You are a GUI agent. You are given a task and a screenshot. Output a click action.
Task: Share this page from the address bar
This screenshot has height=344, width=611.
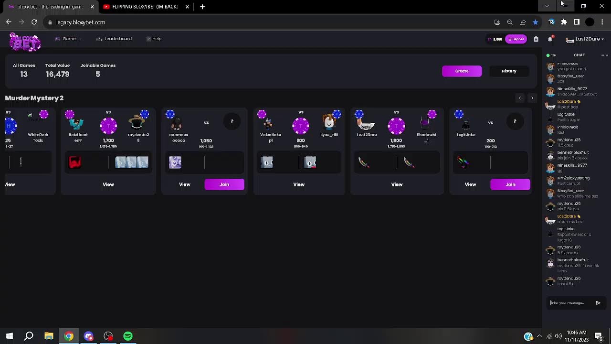[x=523, y=22]
